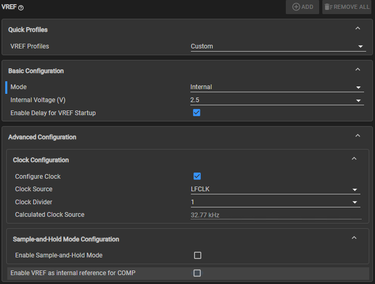Click the Clock Configuration heading
This screenshot has height=284, width=375.
tap(41, 160)
